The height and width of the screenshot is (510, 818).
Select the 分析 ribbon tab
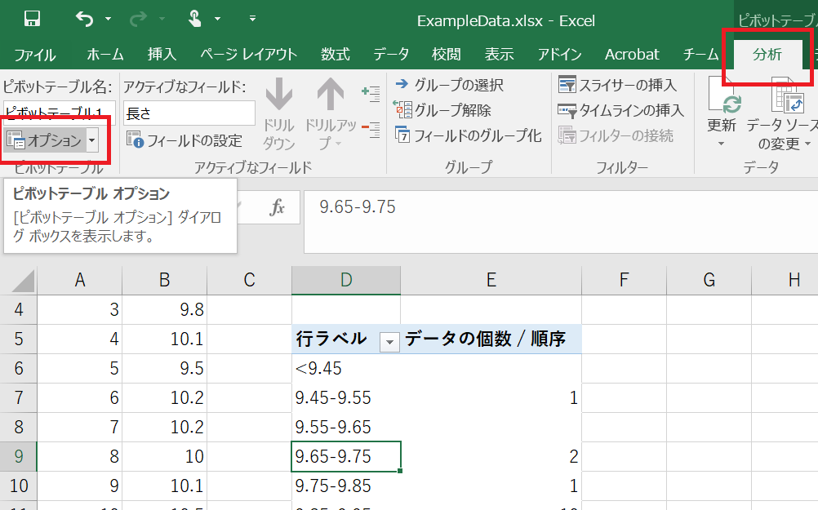[767, 54]
